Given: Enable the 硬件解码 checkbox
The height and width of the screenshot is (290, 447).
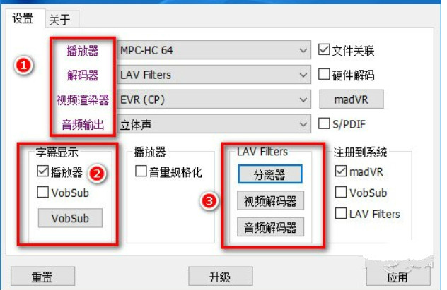Looking at the screenshot, I should [324, 74].
